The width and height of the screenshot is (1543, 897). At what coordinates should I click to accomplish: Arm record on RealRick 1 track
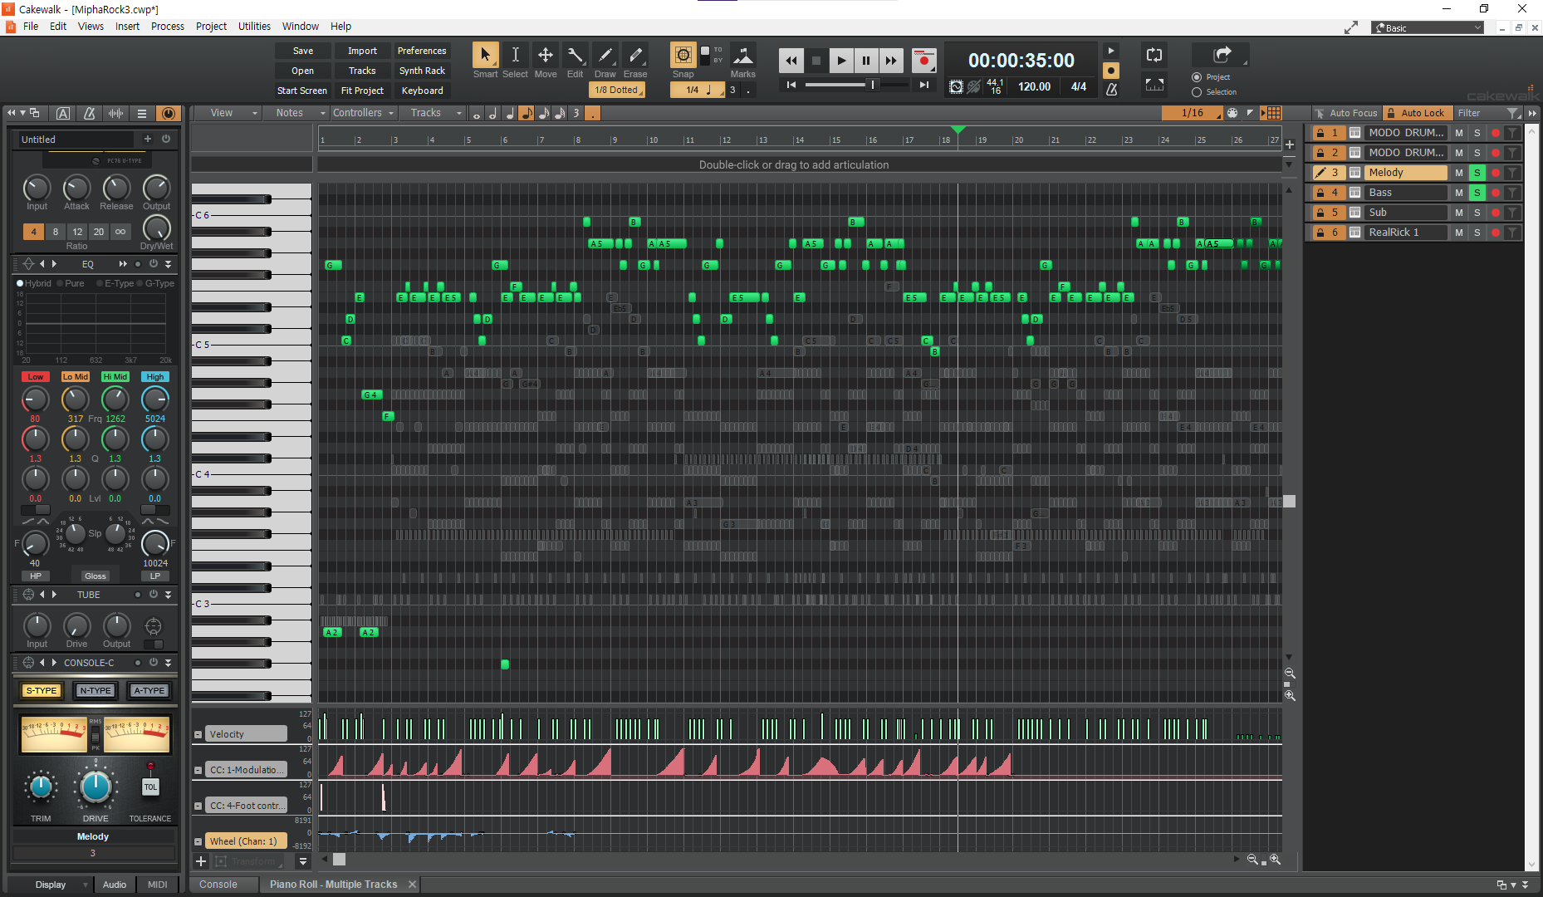pos(1495,233)
